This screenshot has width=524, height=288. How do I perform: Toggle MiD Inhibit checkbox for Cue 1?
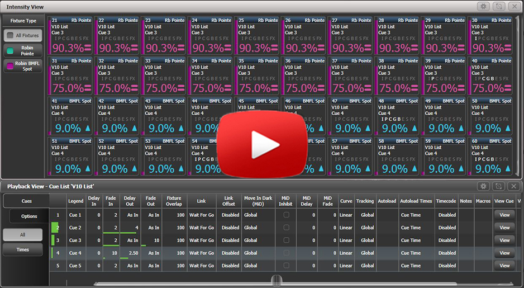[286, 215]
